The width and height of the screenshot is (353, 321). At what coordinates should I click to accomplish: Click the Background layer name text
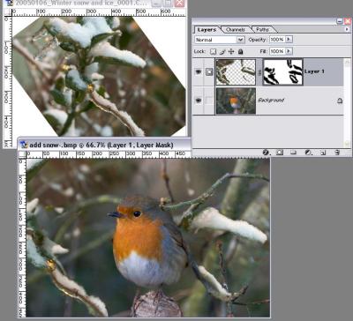(x=271, y=101)
